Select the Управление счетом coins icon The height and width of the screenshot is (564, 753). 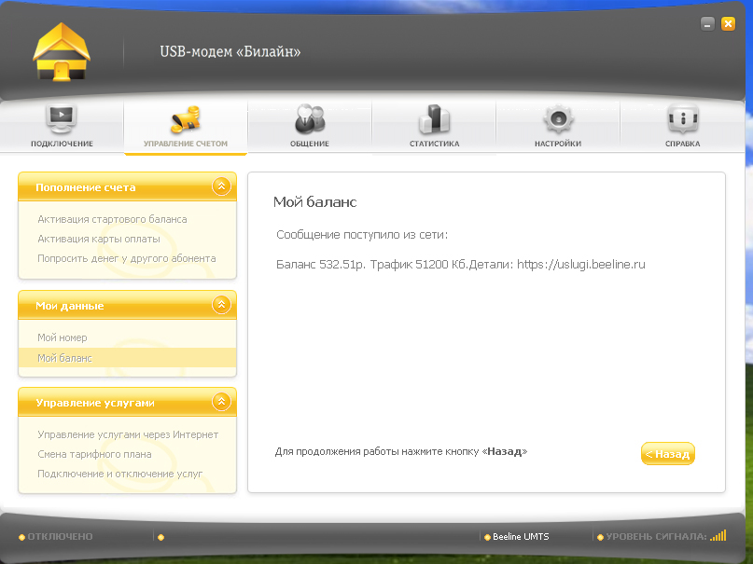tap(185, 119)
